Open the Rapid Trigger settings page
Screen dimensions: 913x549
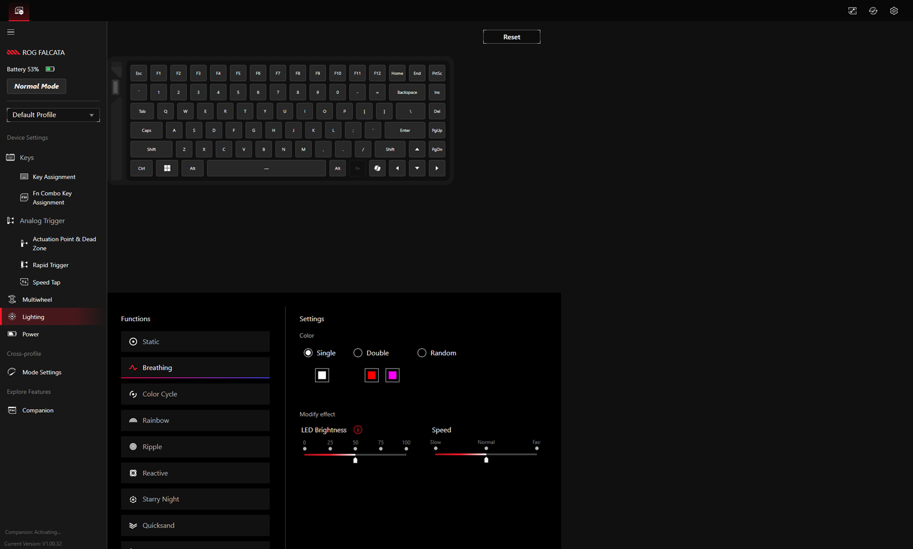[50, 265]
